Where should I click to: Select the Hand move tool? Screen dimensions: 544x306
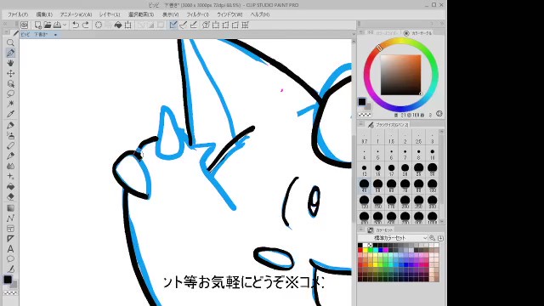(10, 63)
